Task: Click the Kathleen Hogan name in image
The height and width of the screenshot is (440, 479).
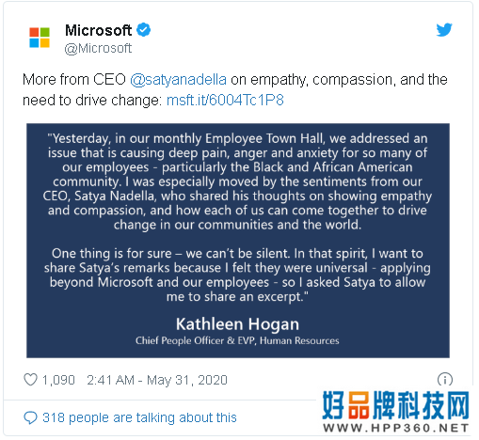Action: 237,324
